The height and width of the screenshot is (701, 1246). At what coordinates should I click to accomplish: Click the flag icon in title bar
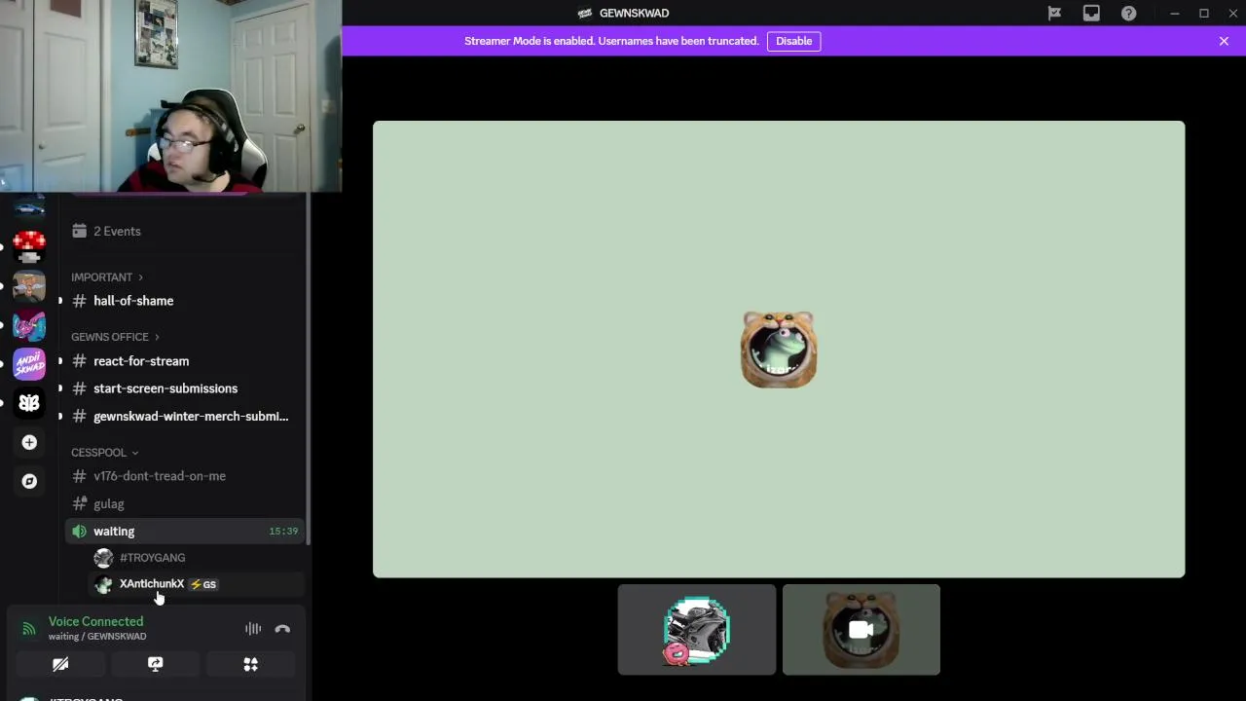tap(1054, 13)
